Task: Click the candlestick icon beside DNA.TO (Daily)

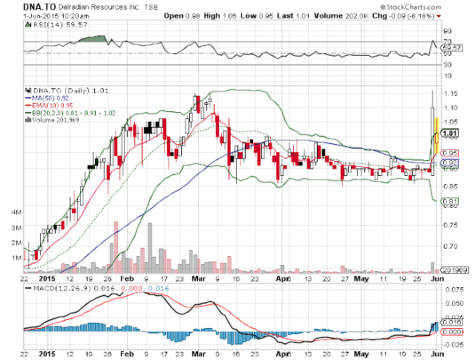Action: point(28,91)
